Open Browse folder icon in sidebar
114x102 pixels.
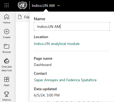tap(7, 46)
